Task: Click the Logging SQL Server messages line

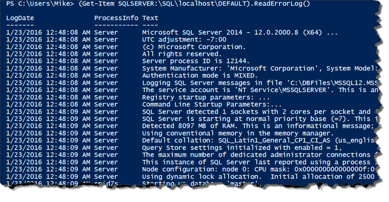Action: point(261,83)
